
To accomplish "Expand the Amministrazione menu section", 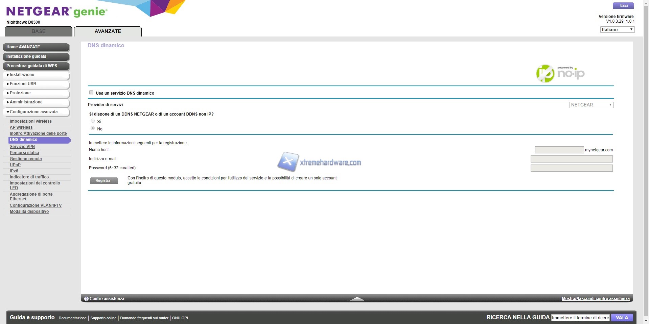I will point(36,102).
